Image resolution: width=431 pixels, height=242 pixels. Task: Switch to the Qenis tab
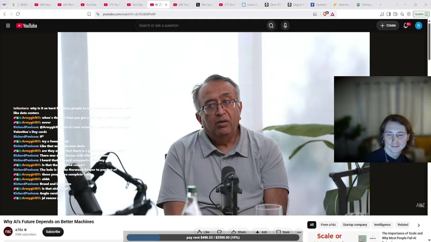(273, 5)
